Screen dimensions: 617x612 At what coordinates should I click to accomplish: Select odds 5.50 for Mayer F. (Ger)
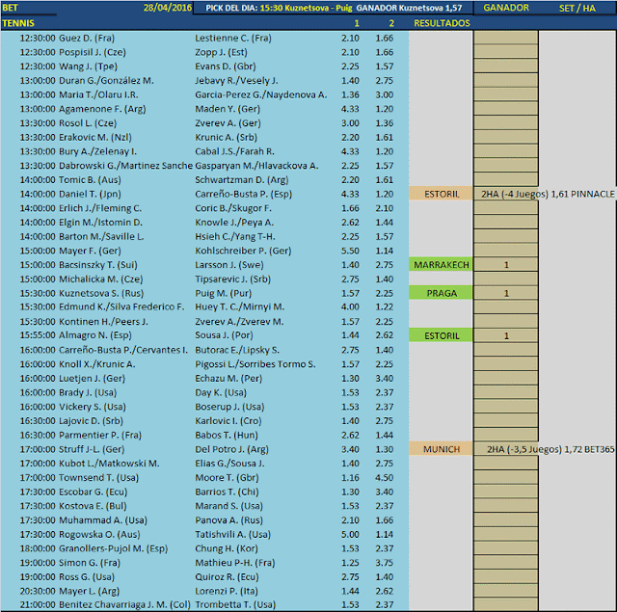pos(350,251)
